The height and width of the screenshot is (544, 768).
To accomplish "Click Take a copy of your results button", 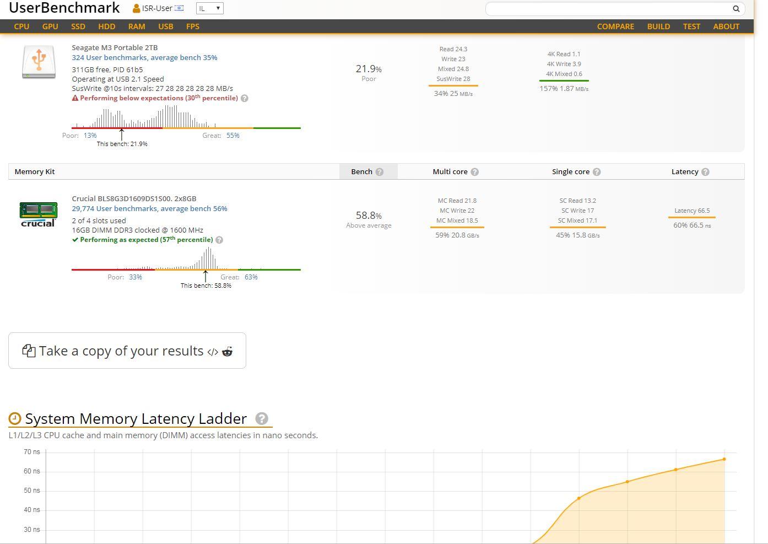I will point(127,351).
